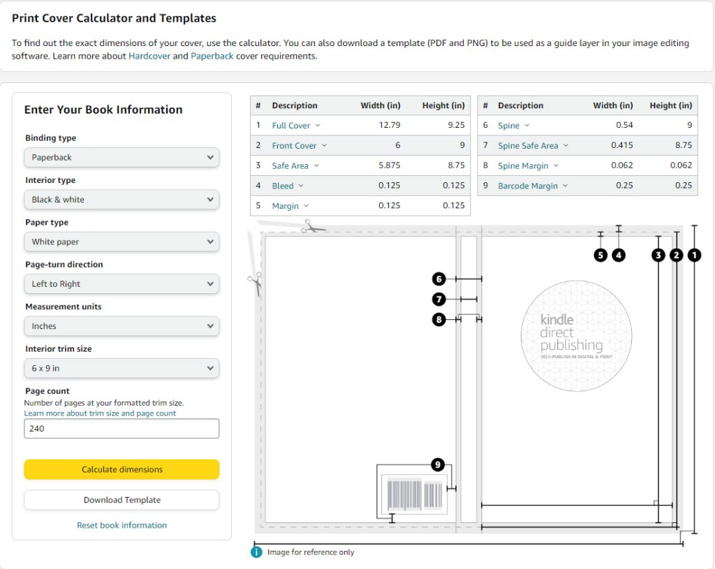
Task: Open the Paper type dropdown
Action: tap(121, 242)
